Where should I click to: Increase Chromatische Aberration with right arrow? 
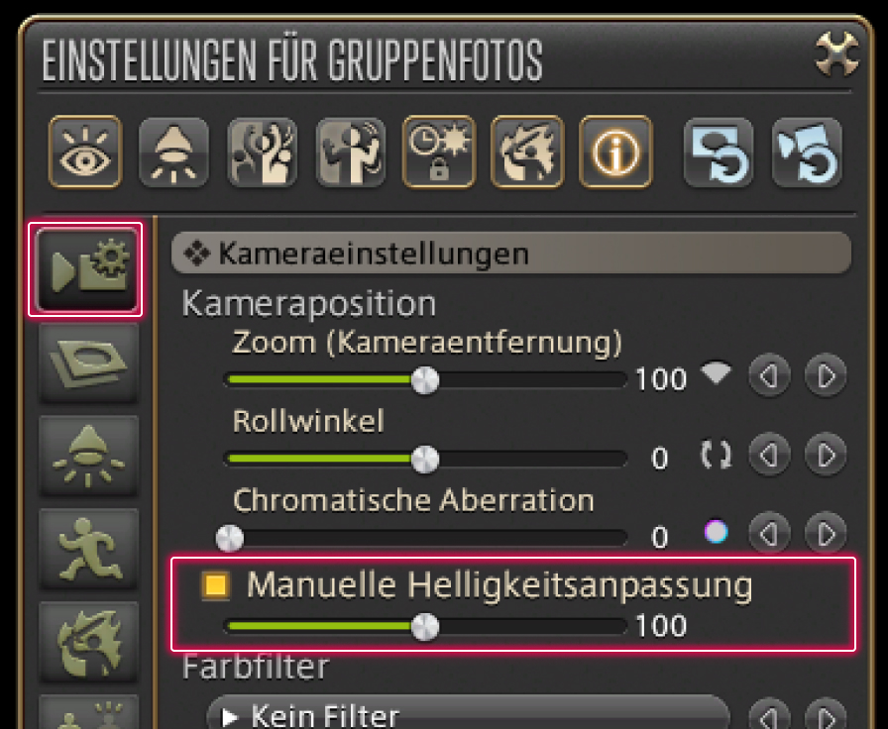(x=826, y=534)
